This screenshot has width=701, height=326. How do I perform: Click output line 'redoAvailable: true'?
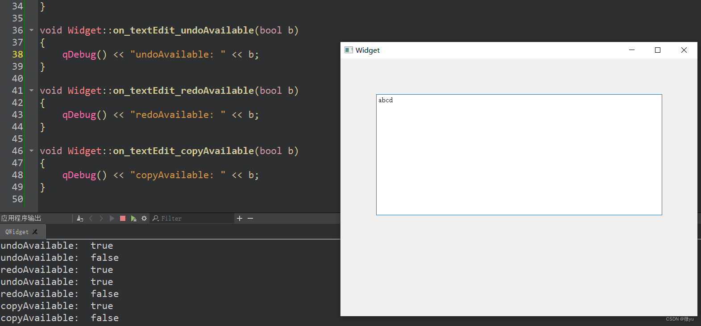[x=57, y=270]
